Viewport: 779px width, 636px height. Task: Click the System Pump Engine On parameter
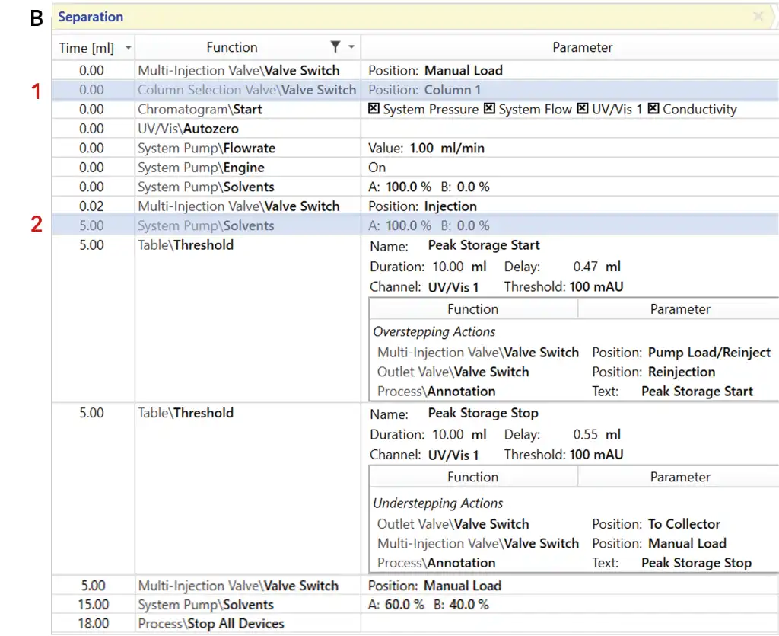(x=377, y=168)
